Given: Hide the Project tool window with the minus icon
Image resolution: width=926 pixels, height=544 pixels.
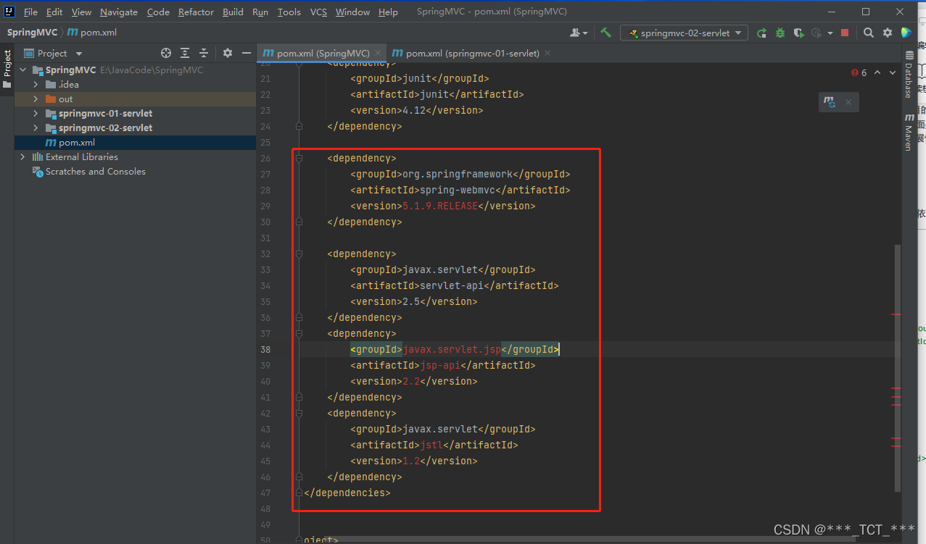Looking at the screenshot, I should coord(247,53).
